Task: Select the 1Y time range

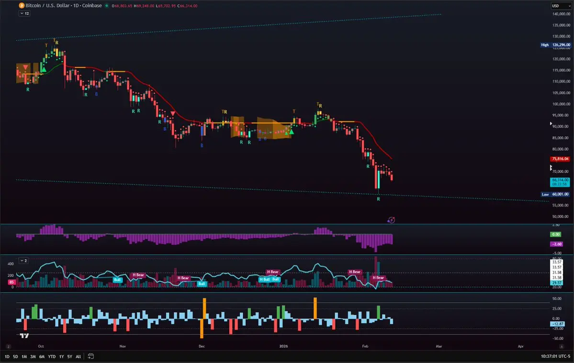Action: 61,356
